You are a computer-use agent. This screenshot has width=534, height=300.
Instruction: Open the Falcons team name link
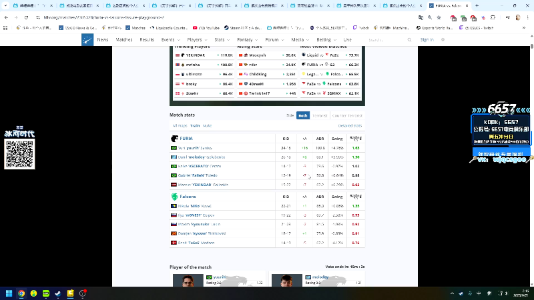188,197
